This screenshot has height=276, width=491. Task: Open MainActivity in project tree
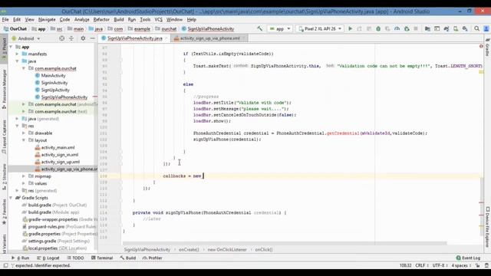53,75
